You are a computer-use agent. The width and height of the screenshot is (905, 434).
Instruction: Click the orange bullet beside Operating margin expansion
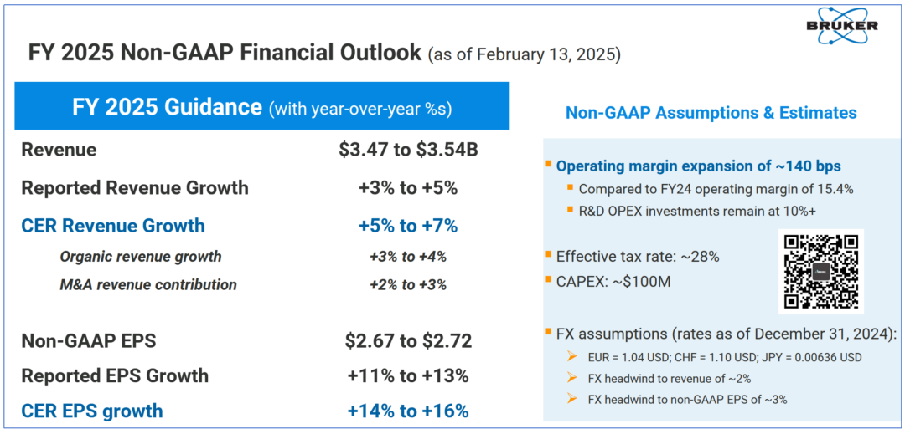(548, 164)
